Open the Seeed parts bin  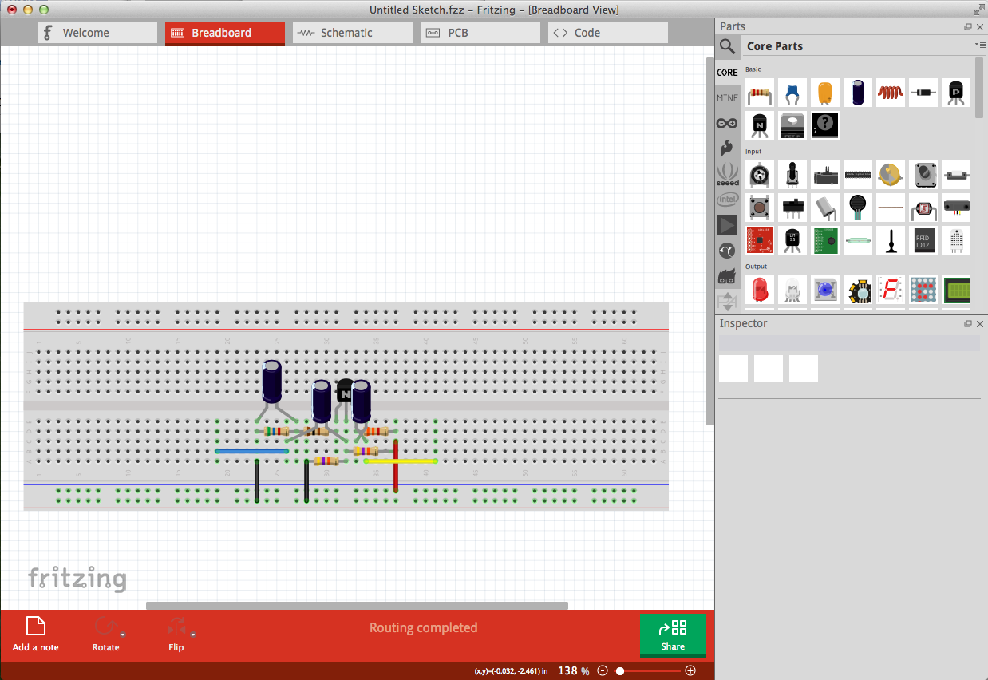(727, 173)
